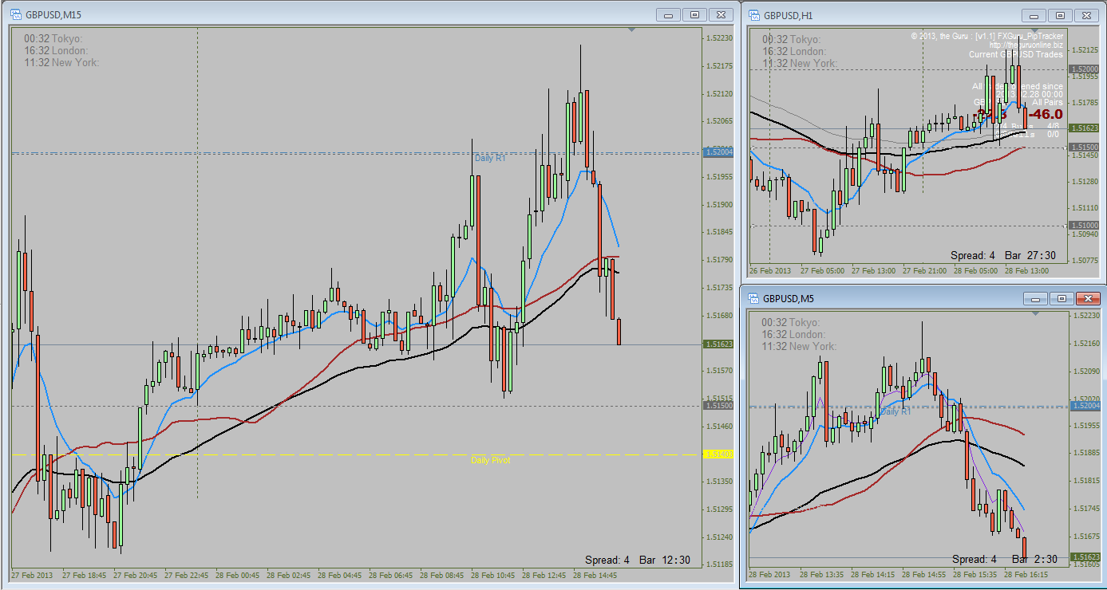Image resolution: width=1107 pixels, height=590 pixels.
Task: Click the Daily R1 label on M15 chart
Action: pos(490,158)
